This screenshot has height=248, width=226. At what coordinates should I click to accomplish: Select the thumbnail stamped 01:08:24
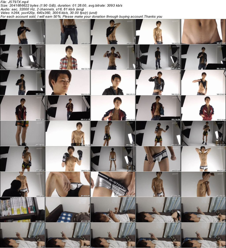23,210
